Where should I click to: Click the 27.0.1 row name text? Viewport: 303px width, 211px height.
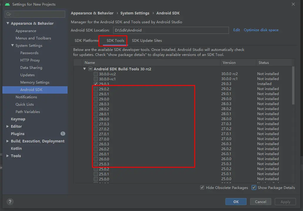(x=104, y=134)
